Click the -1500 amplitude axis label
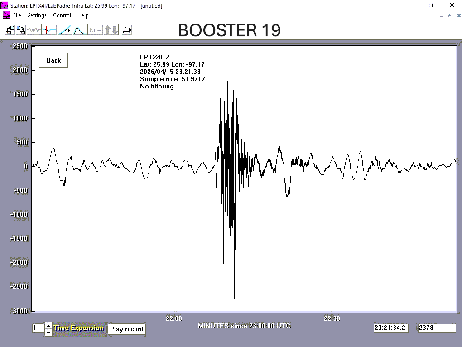The image size is (462, 347). [19, 239]
